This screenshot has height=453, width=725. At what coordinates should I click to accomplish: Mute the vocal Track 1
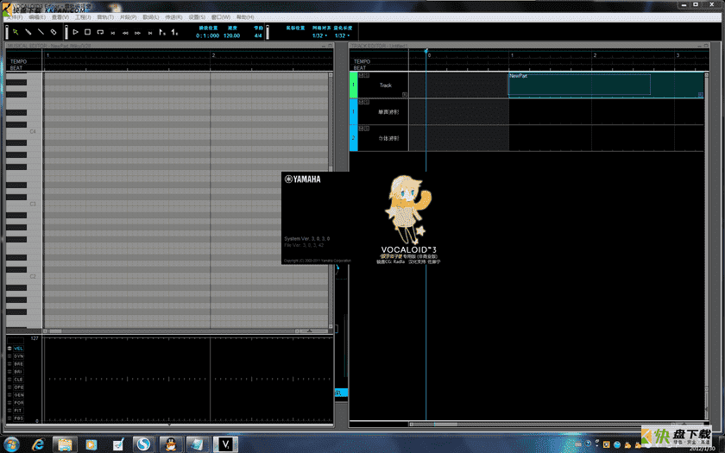tap(361, 75)
